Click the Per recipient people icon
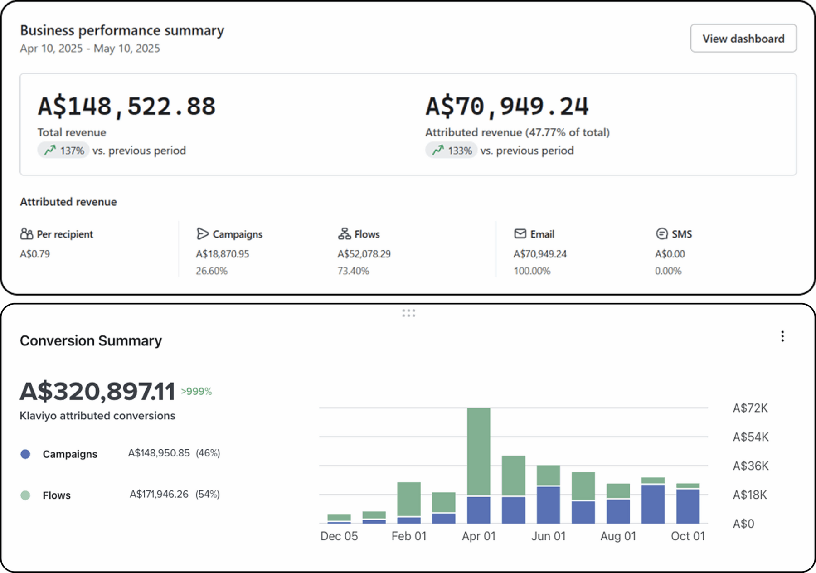The width and height of the screenshot is (816, 573). click(27, 234)
